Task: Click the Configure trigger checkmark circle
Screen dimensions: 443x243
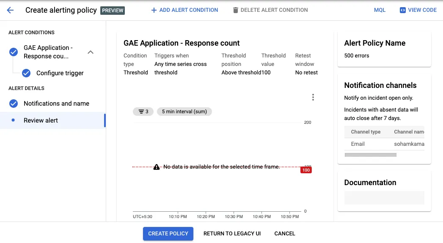Action: coord(26,73)
